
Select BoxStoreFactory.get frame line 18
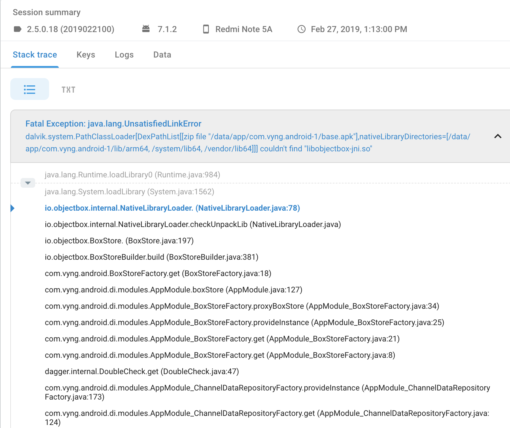[158, 274]
